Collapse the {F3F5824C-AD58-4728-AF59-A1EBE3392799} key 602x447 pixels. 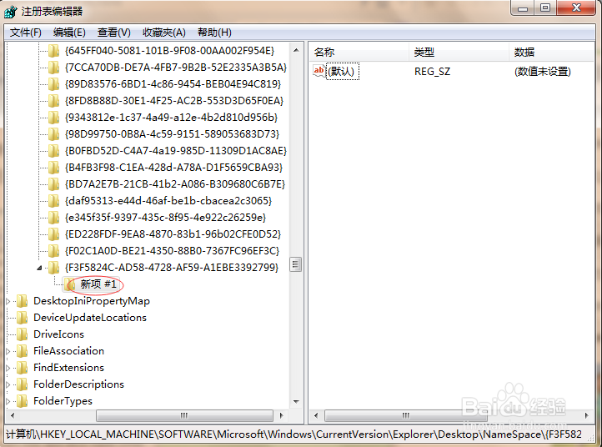click(39, 268)
